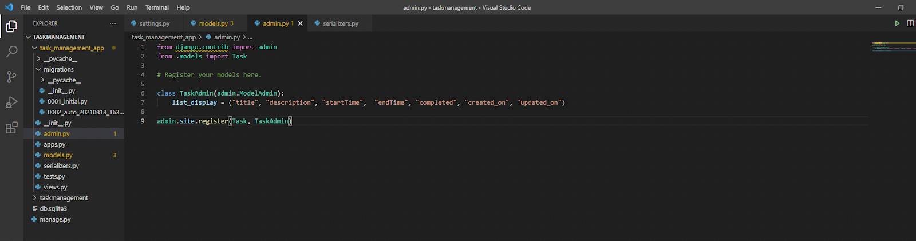Click the VS Code logo icon

(x=9, y=7)
